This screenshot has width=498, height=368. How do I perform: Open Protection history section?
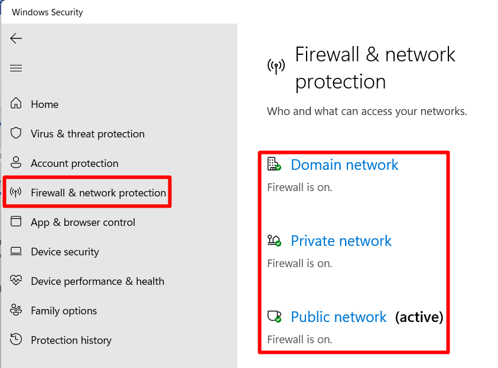(71, 340)
